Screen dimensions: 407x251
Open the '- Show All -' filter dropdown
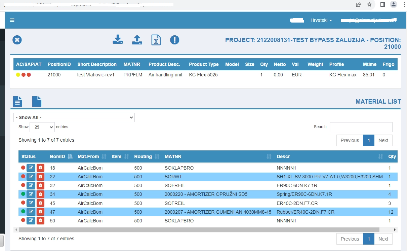click(x=74, y=117)
